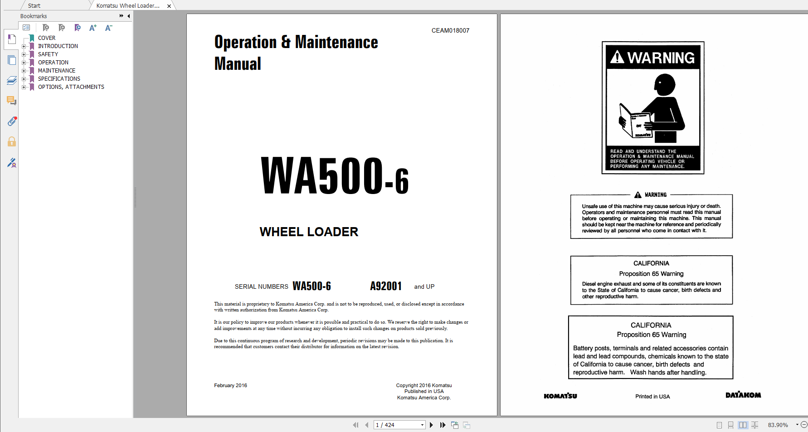This screenshot has height=432, width=808.
Task: Switch to continuous page view mode
Action: tap(730, 425)
